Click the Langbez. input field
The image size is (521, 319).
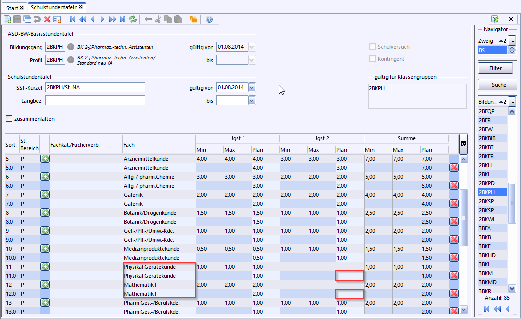tap(95, 100)
